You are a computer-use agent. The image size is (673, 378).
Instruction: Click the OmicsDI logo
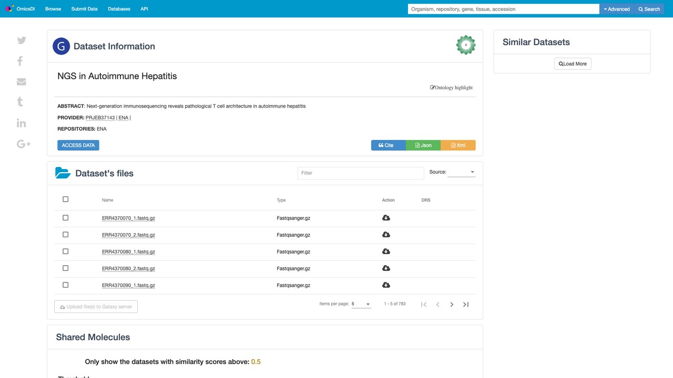coord(19,9)
